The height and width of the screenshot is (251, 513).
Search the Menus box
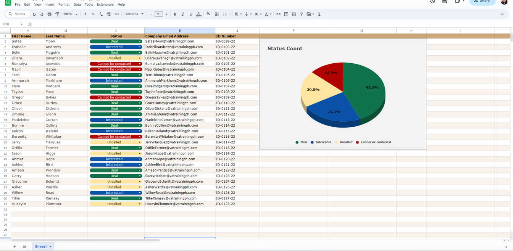point(17,14)
